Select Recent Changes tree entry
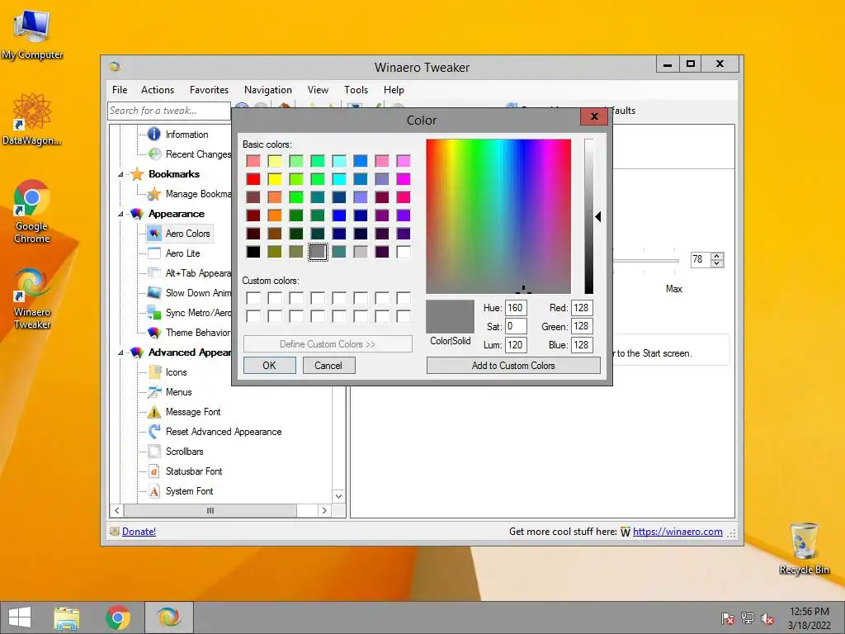 coord(198,154)
